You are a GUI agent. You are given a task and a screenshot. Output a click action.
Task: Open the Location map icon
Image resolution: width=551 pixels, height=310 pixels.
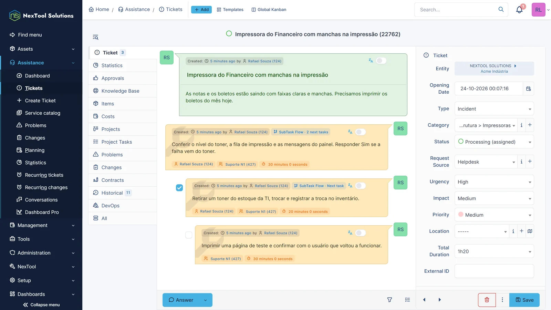[x=530, y=231]
